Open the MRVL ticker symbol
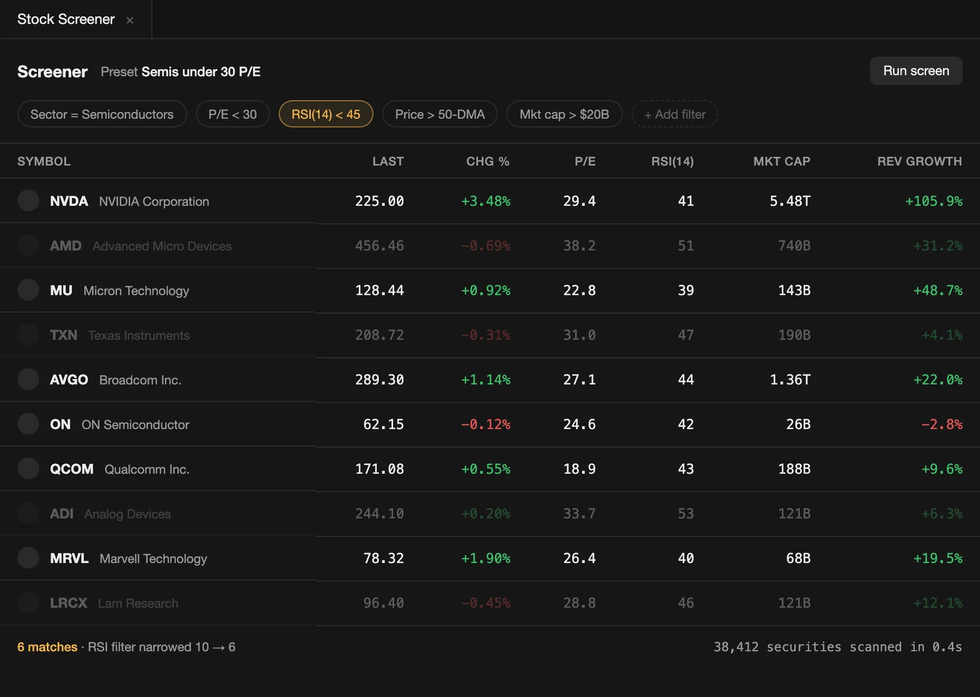The height and width of the screenshot is (697, 980). [x=69, y=558]
